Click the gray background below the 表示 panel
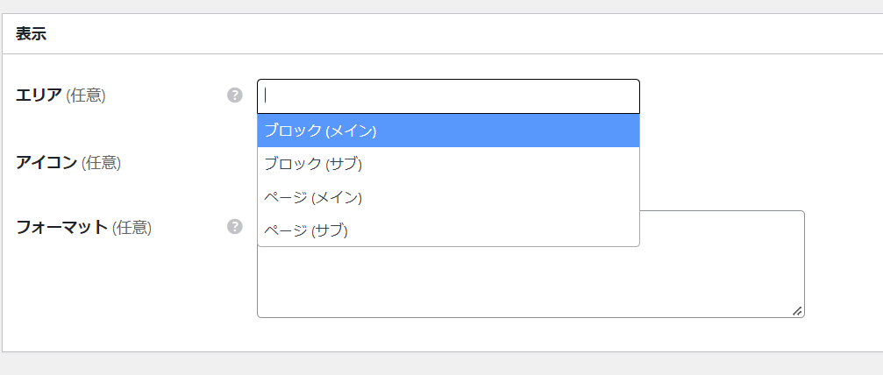Image resolution: width=883 pixels, height=375 pixels. click(x=438, y=364)
